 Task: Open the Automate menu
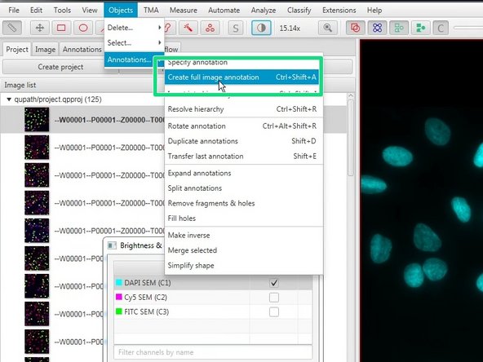click(x=224, y=10)
